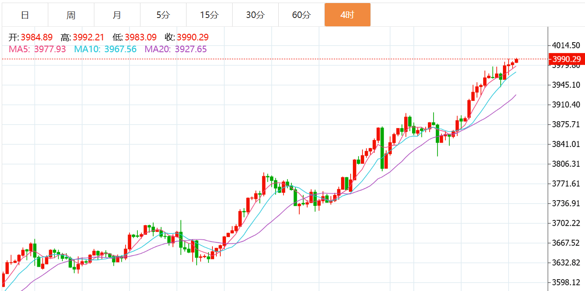
Task: Click the 3702.22 price axis label
Action: click(x=567, y=223)
